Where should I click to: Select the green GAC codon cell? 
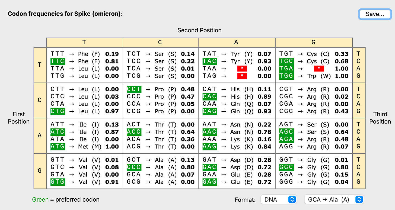[x=210, y=167]
